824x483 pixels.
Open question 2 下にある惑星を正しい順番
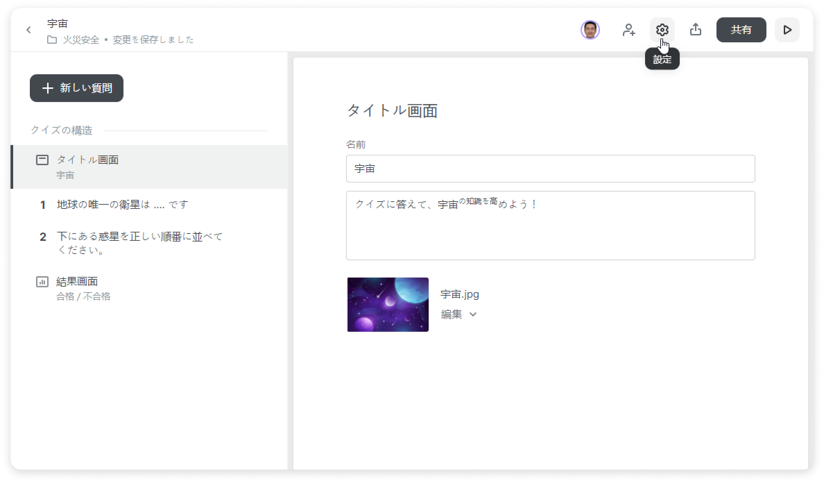(149, 243)
